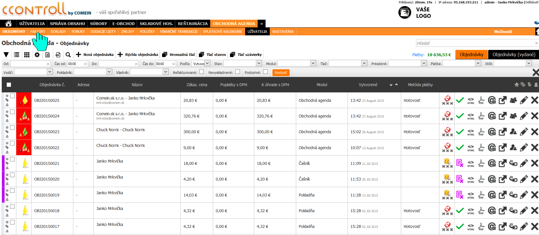The image size is (539, 235).
Task: Delete order OBJ20150021 using the X icon
Action: point(534,163)
